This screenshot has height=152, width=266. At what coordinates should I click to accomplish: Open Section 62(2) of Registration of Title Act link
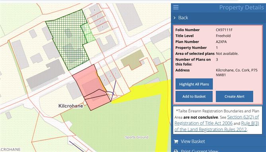[x=217, y=120]
